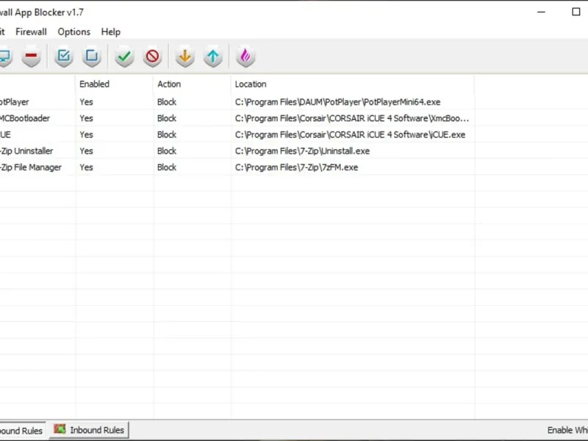Open the Firewall menu

coord(31,32)
